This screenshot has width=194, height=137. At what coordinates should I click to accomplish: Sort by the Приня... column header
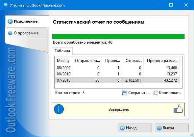112,61
